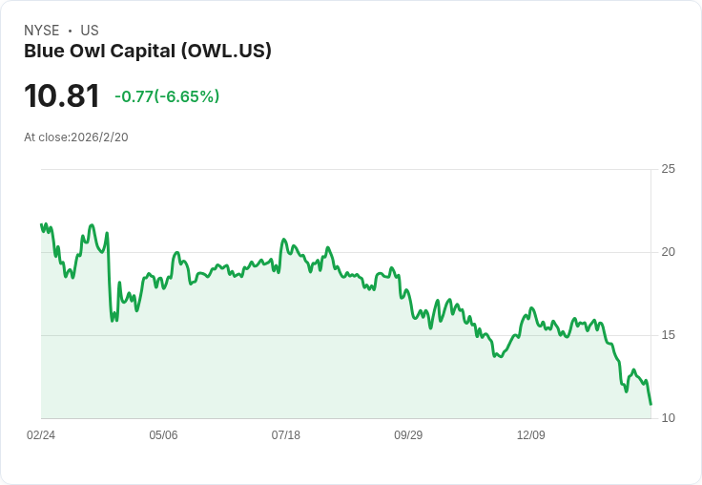Click the final endpoint of the price line
The height and width of the screenshot is (485, 702).
[650, 404]
